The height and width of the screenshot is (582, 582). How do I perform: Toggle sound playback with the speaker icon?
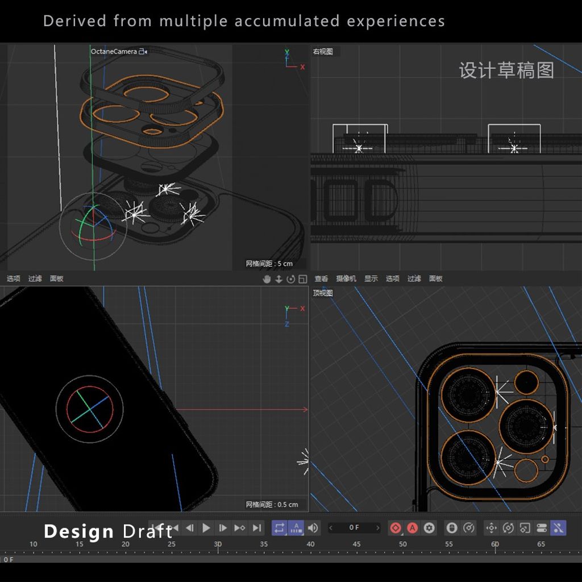point(313,528)
